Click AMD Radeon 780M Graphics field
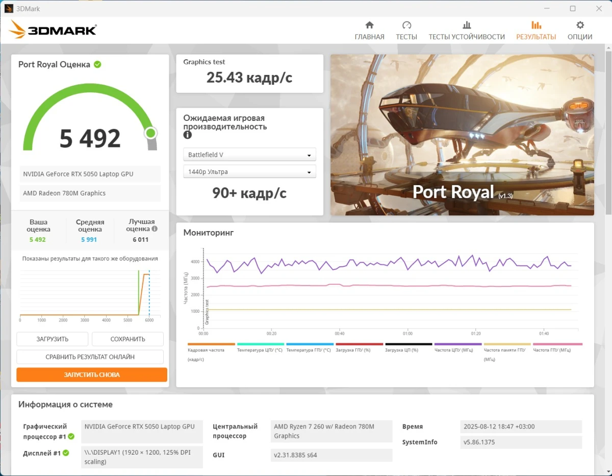612x476 pixels. pyautogui.click(x=90, y=193)
